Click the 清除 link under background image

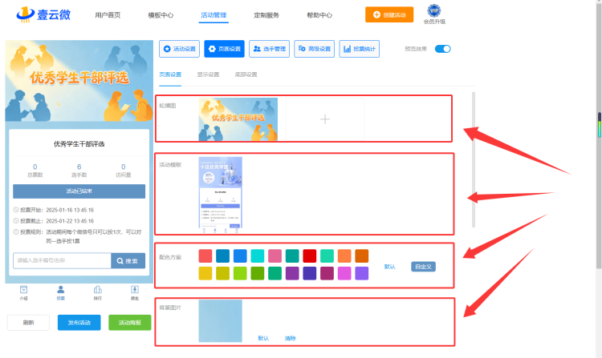(x=291, y=338)
